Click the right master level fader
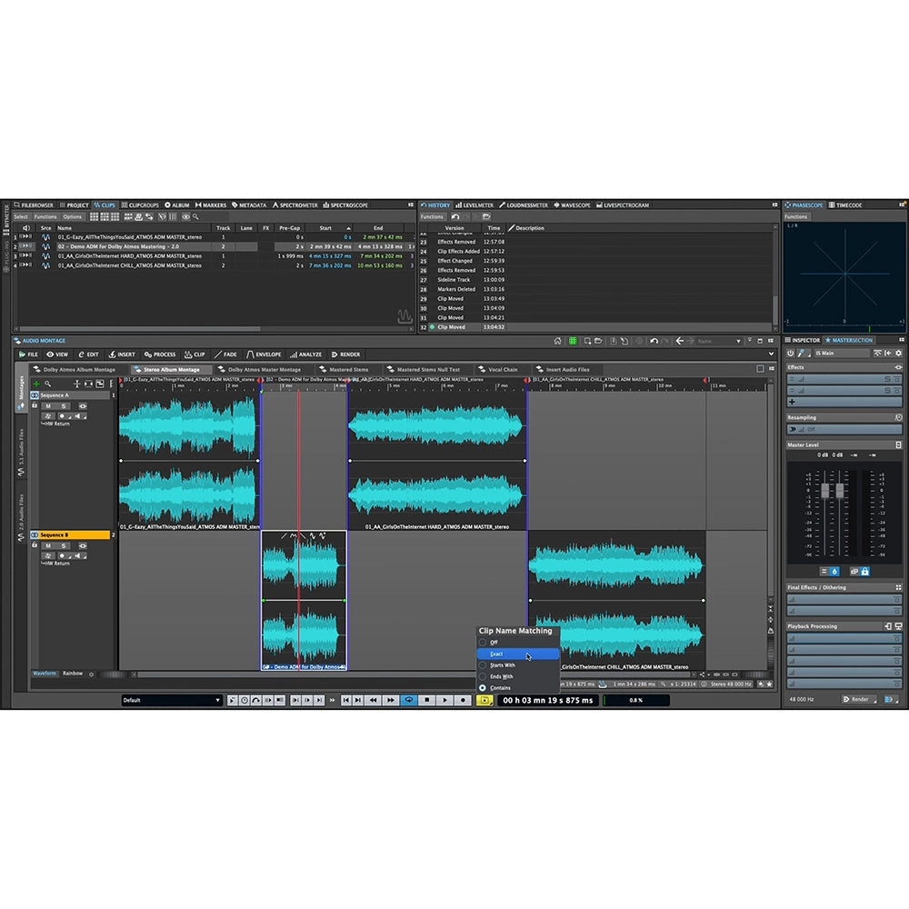This screenshot has width=909, height=909. coord(840,491)
